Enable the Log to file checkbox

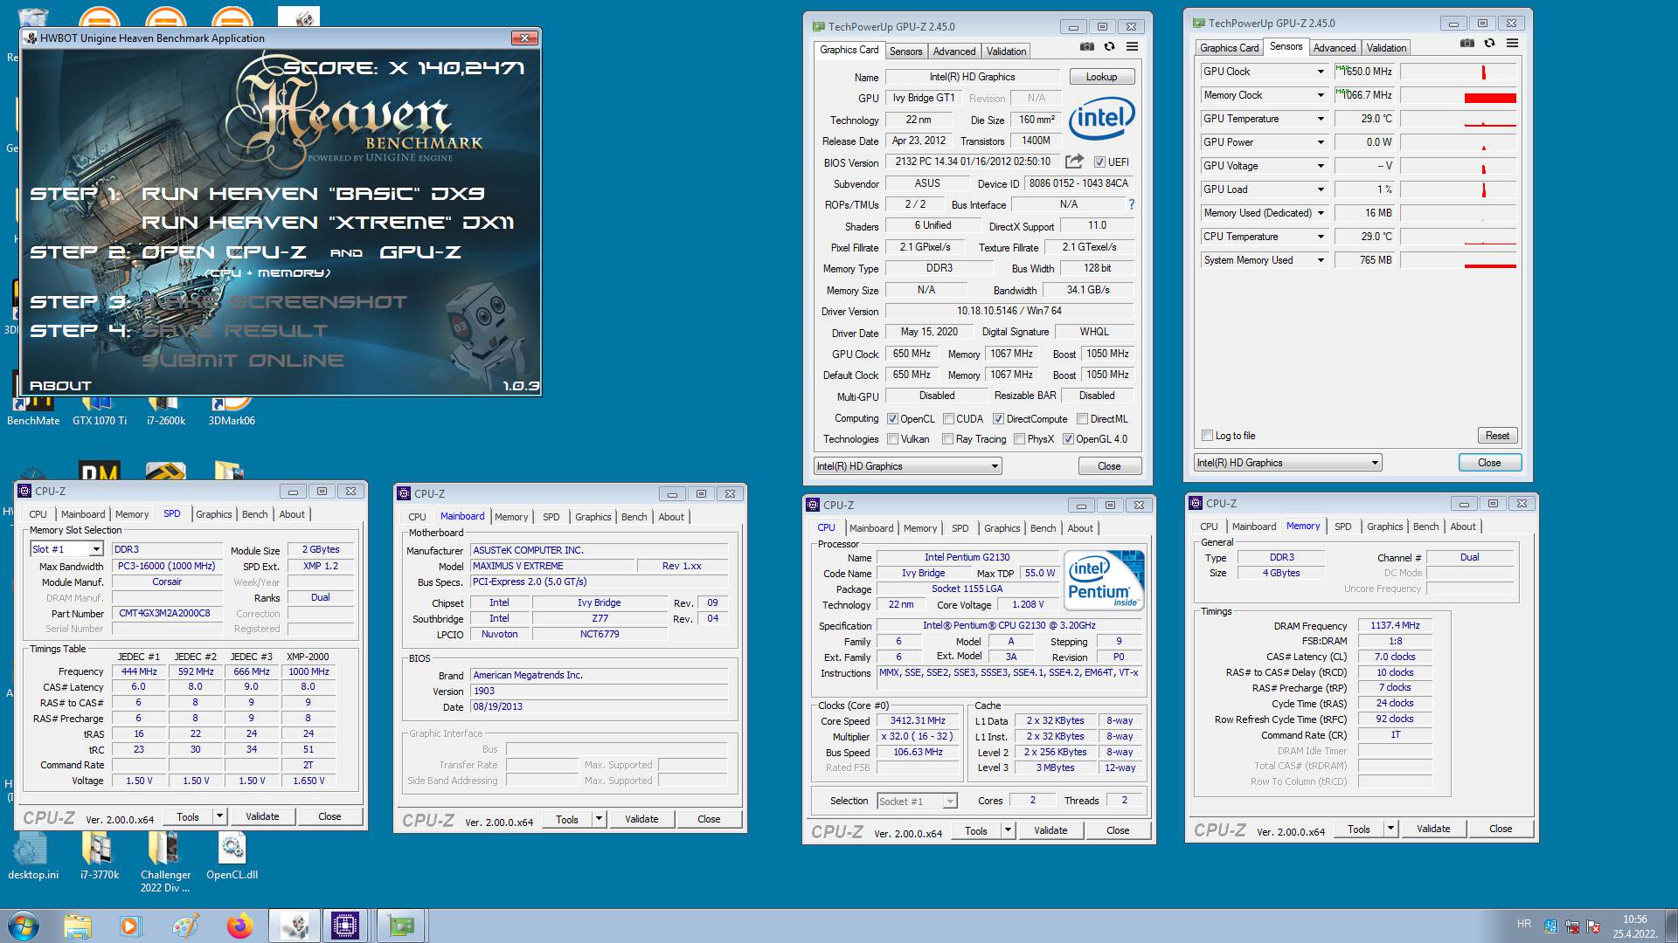point(1207,435)
